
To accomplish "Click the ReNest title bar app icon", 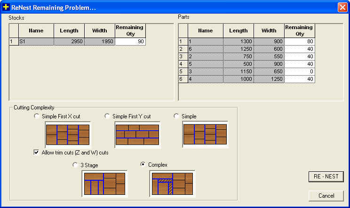I will tap(6, 7).
